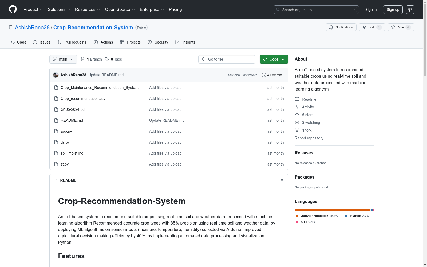Image resolution: width=427 pixels, height=267 pixels.
Task: Click the tag icon next to 0 Tags
Action: click(107, 59)
